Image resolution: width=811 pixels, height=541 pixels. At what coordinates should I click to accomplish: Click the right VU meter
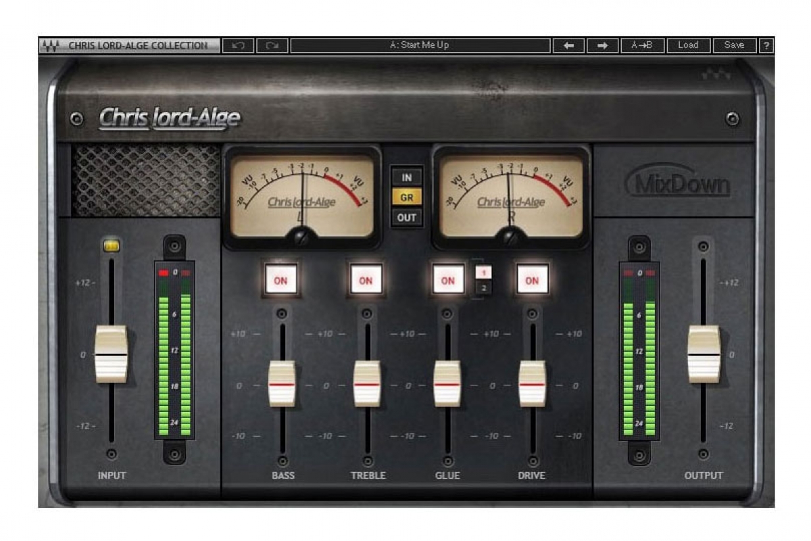tap(511, 196)
